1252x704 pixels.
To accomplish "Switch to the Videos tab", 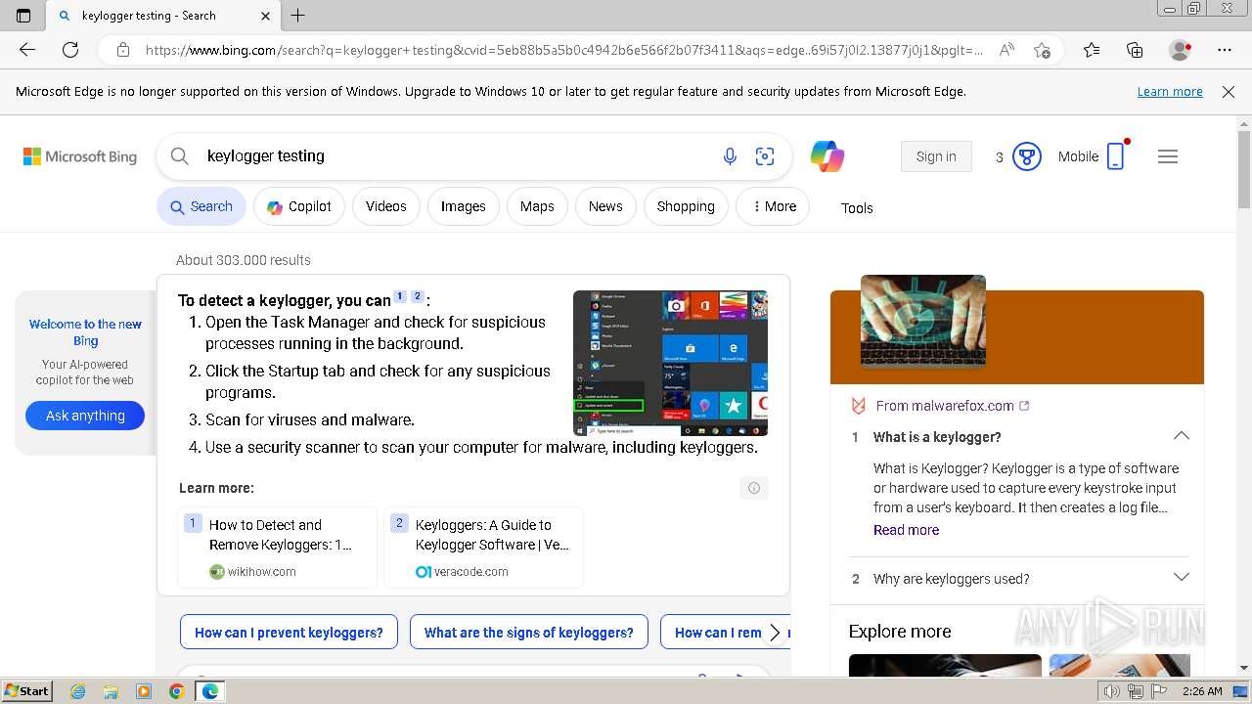I will (386, 206).
